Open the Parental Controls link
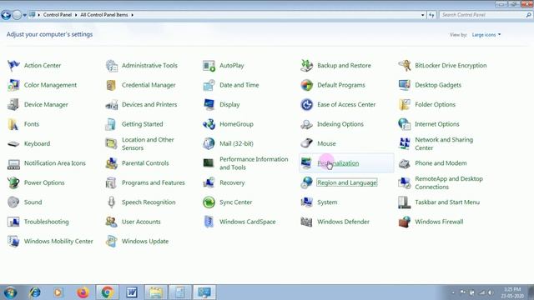 pos(145,163)
